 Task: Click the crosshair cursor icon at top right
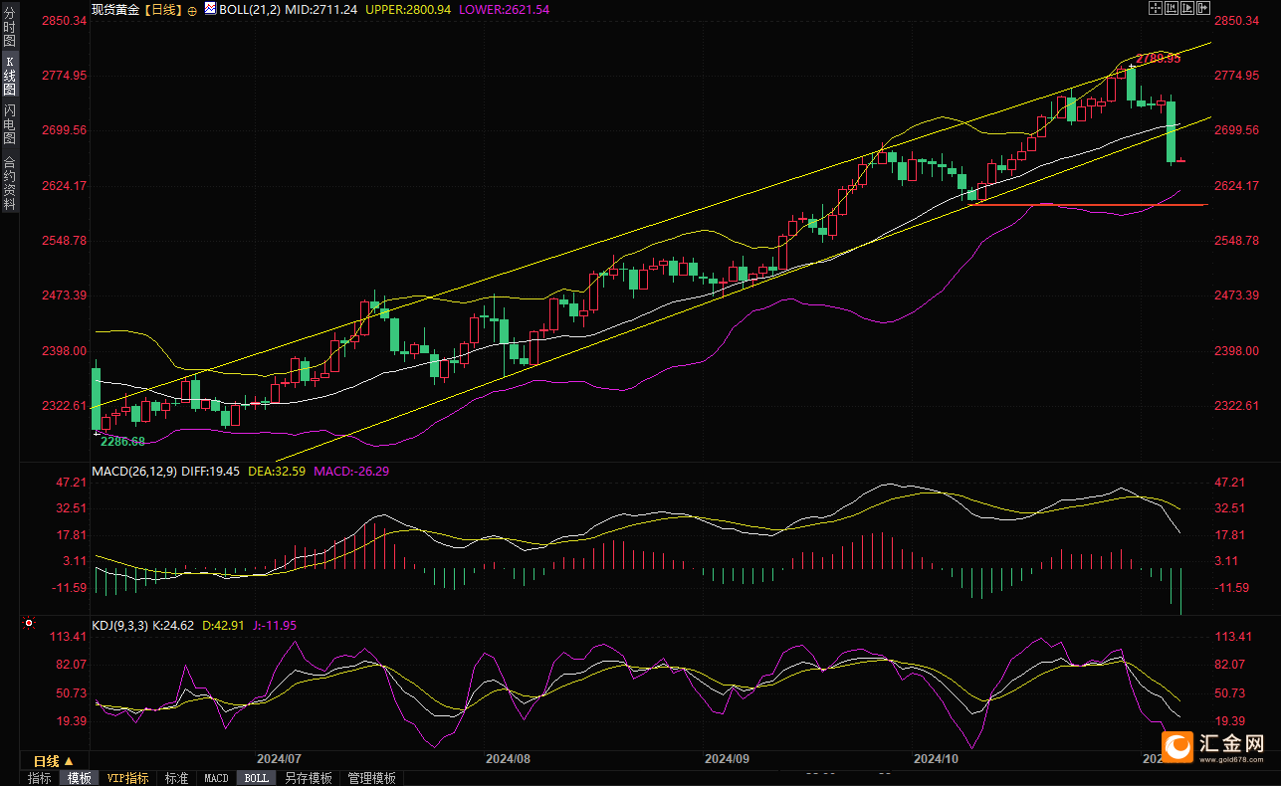pos(1156,8)
